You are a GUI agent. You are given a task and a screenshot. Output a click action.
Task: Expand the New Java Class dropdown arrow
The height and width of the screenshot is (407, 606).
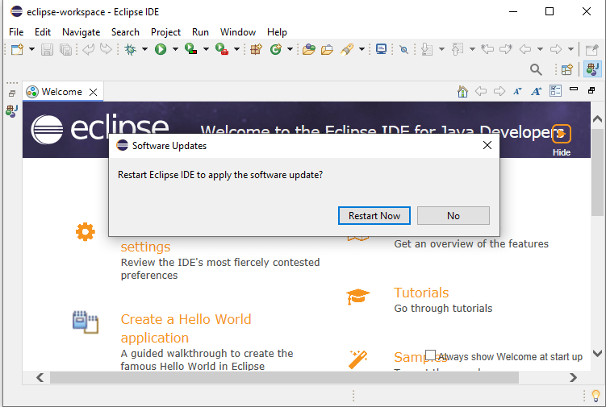click(290, 49)
